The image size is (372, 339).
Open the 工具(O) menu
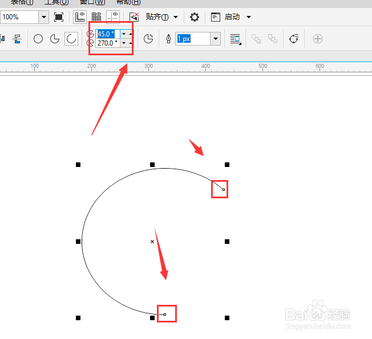[56, 2]
